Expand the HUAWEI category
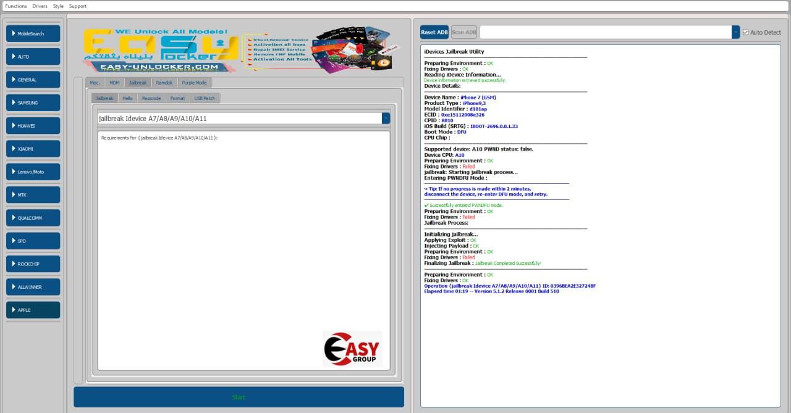The height and width of the screenshot is (413, 791). (33, 125)
